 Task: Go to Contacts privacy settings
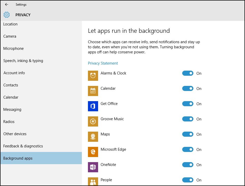click(x=41, y=85)
